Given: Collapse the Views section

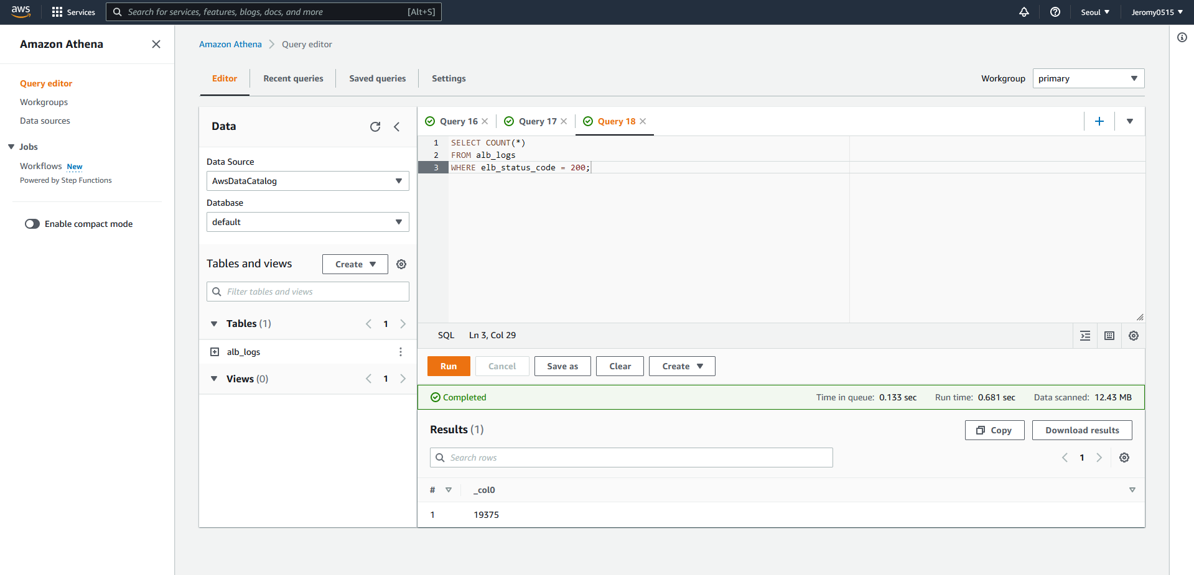Looking at the screenshot, I should pyautogui.click(x=214, y=379).
